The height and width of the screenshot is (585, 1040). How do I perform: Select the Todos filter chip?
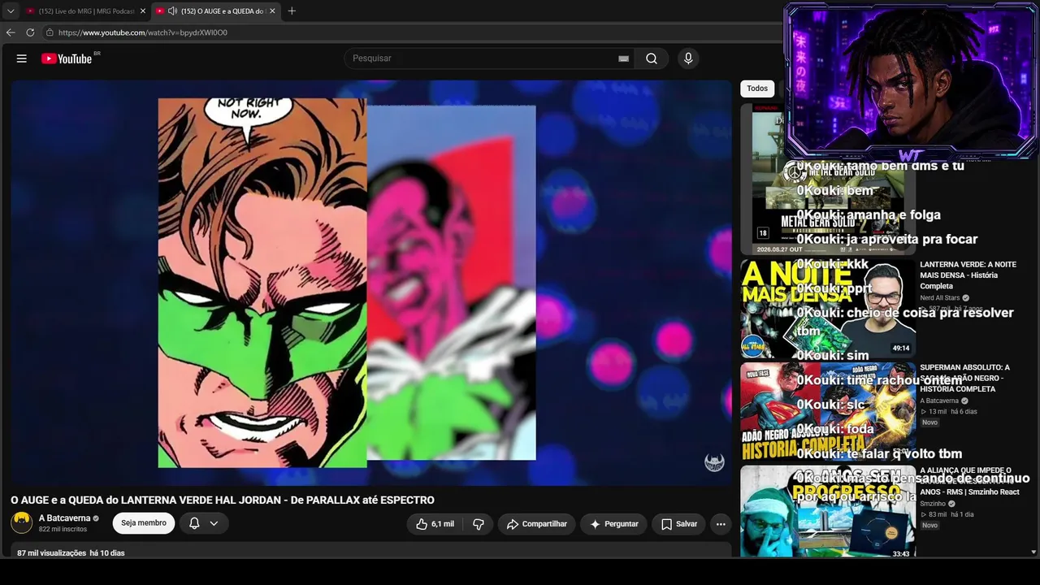(757, 89)
